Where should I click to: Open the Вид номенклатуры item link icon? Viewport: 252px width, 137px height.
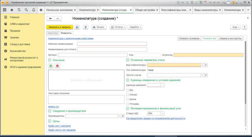pos(206,65)
